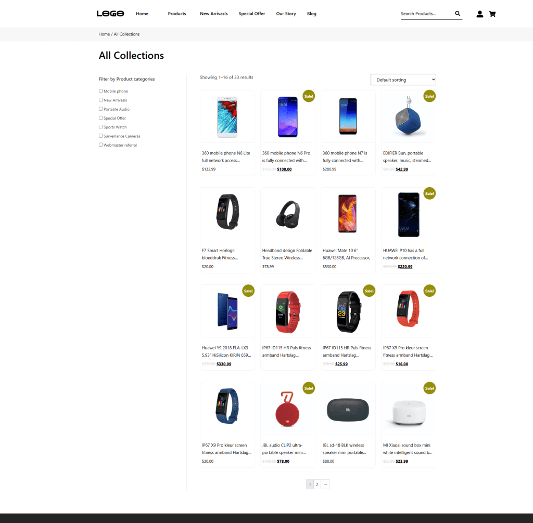
Task: Open Huawei Mate 10 product image
Action: (348, 214)
